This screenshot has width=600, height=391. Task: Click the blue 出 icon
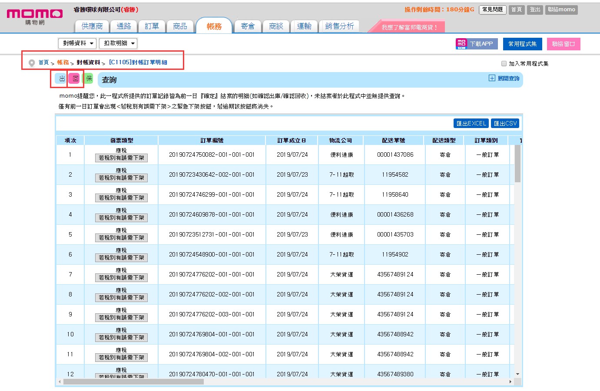click(x=62, y=79)
